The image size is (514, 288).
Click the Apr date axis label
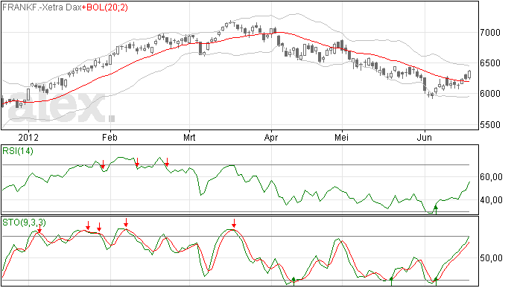tap(271, 137)
